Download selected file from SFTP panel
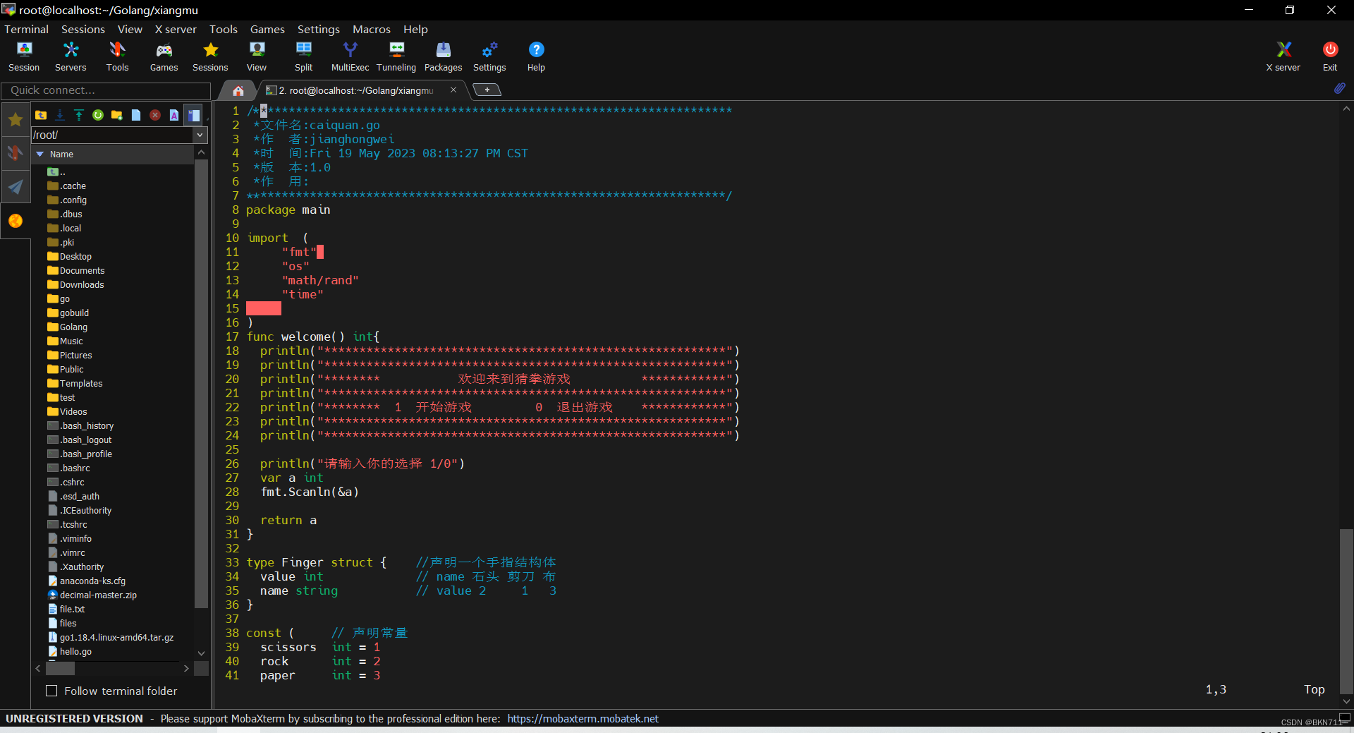The image size is (1354, 733). [60, 115]
